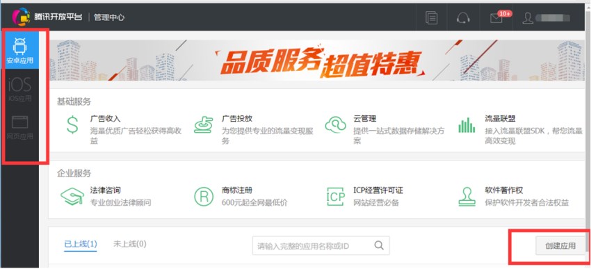Click the 广告收入 dollar icon

coord(72,124)
